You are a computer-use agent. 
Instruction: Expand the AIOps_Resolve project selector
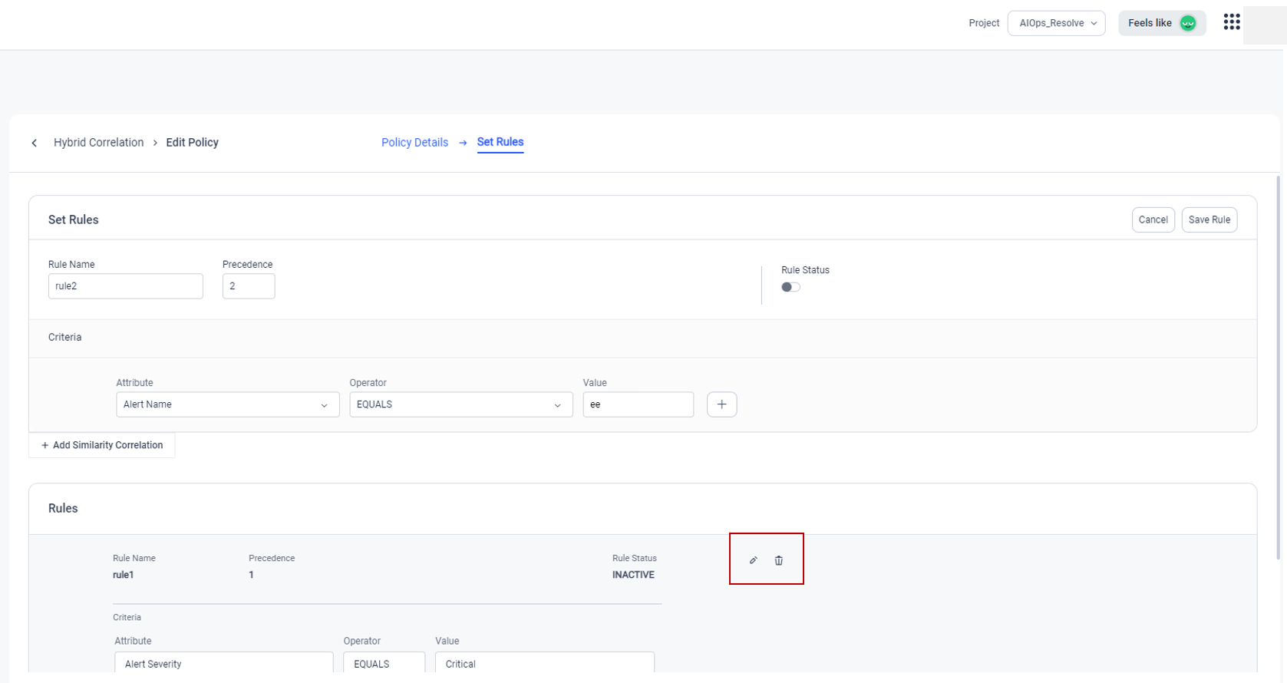tap(1056, 23)
